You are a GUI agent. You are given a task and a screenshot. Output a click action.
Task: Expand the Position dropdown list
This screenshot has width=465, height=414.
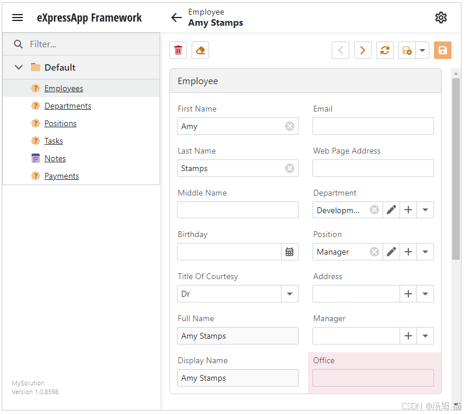tap(425, 252)
